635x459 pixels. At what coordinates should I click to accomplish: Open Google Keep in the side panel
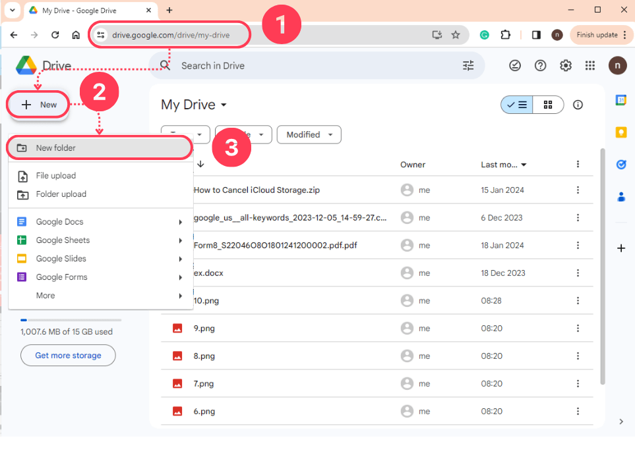click(x=620, y=132)
